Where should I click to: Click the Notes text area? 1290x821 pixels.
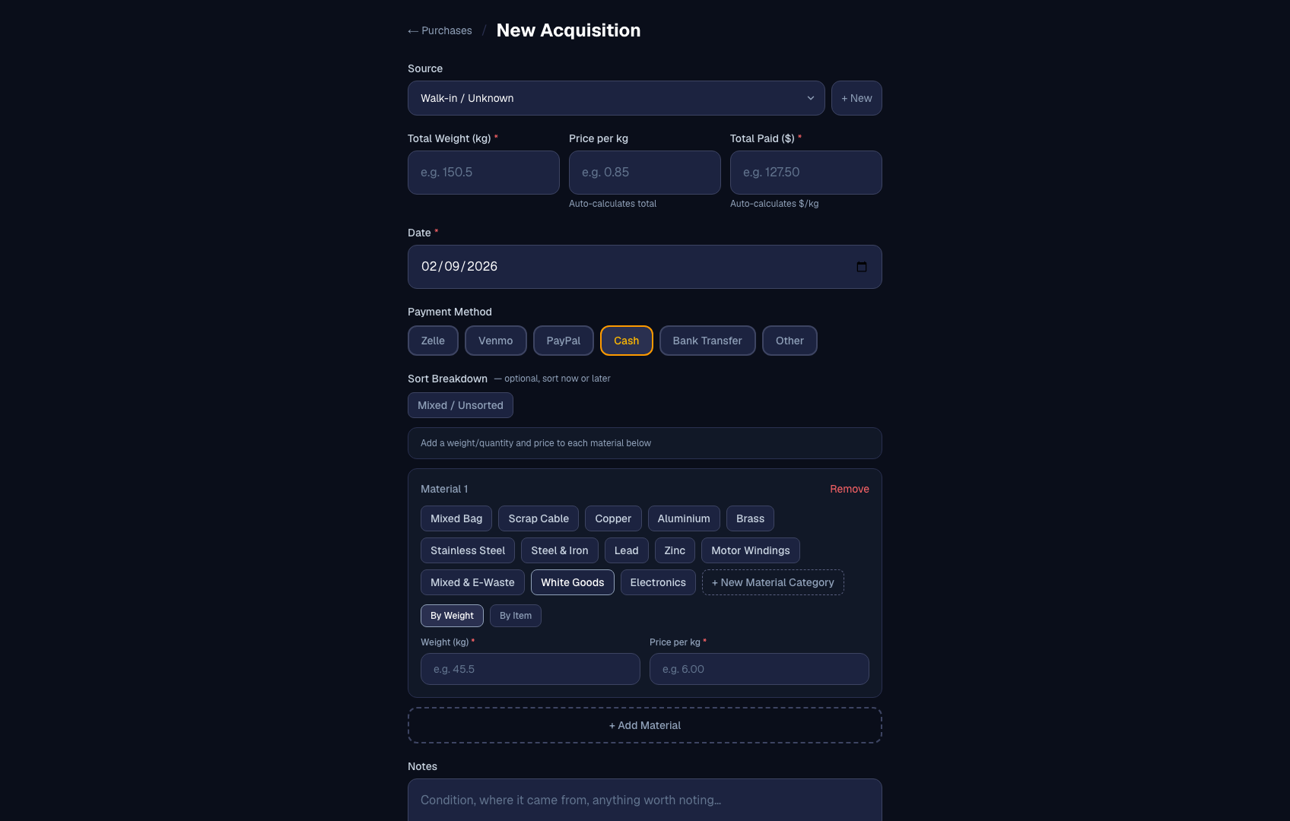(x=645, y=800)
